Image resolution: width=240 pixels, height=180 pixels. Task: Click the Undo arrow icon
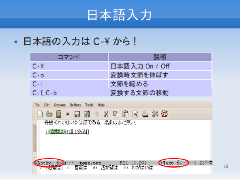(96, 114)
